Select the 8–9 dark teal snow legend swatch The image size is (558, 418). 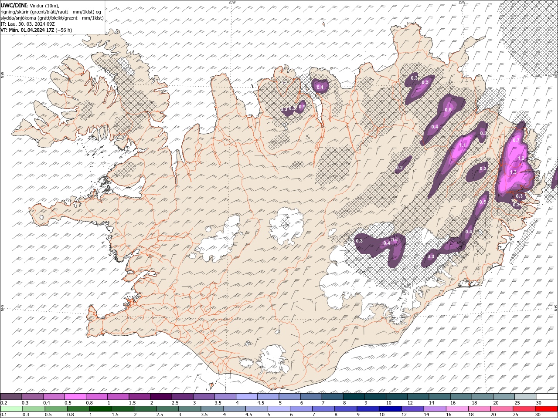(x=354, y=397)
